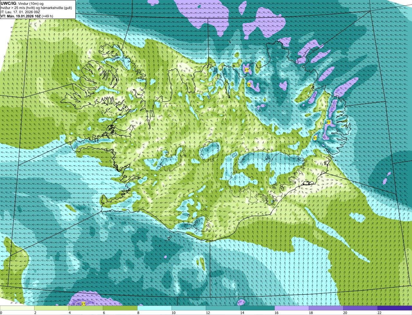Click the 'VT: Mán. 19.01.2026 10Z' line
Viewport: 412px width, 315px height.
pyautogui.click(x=21, y=16)
